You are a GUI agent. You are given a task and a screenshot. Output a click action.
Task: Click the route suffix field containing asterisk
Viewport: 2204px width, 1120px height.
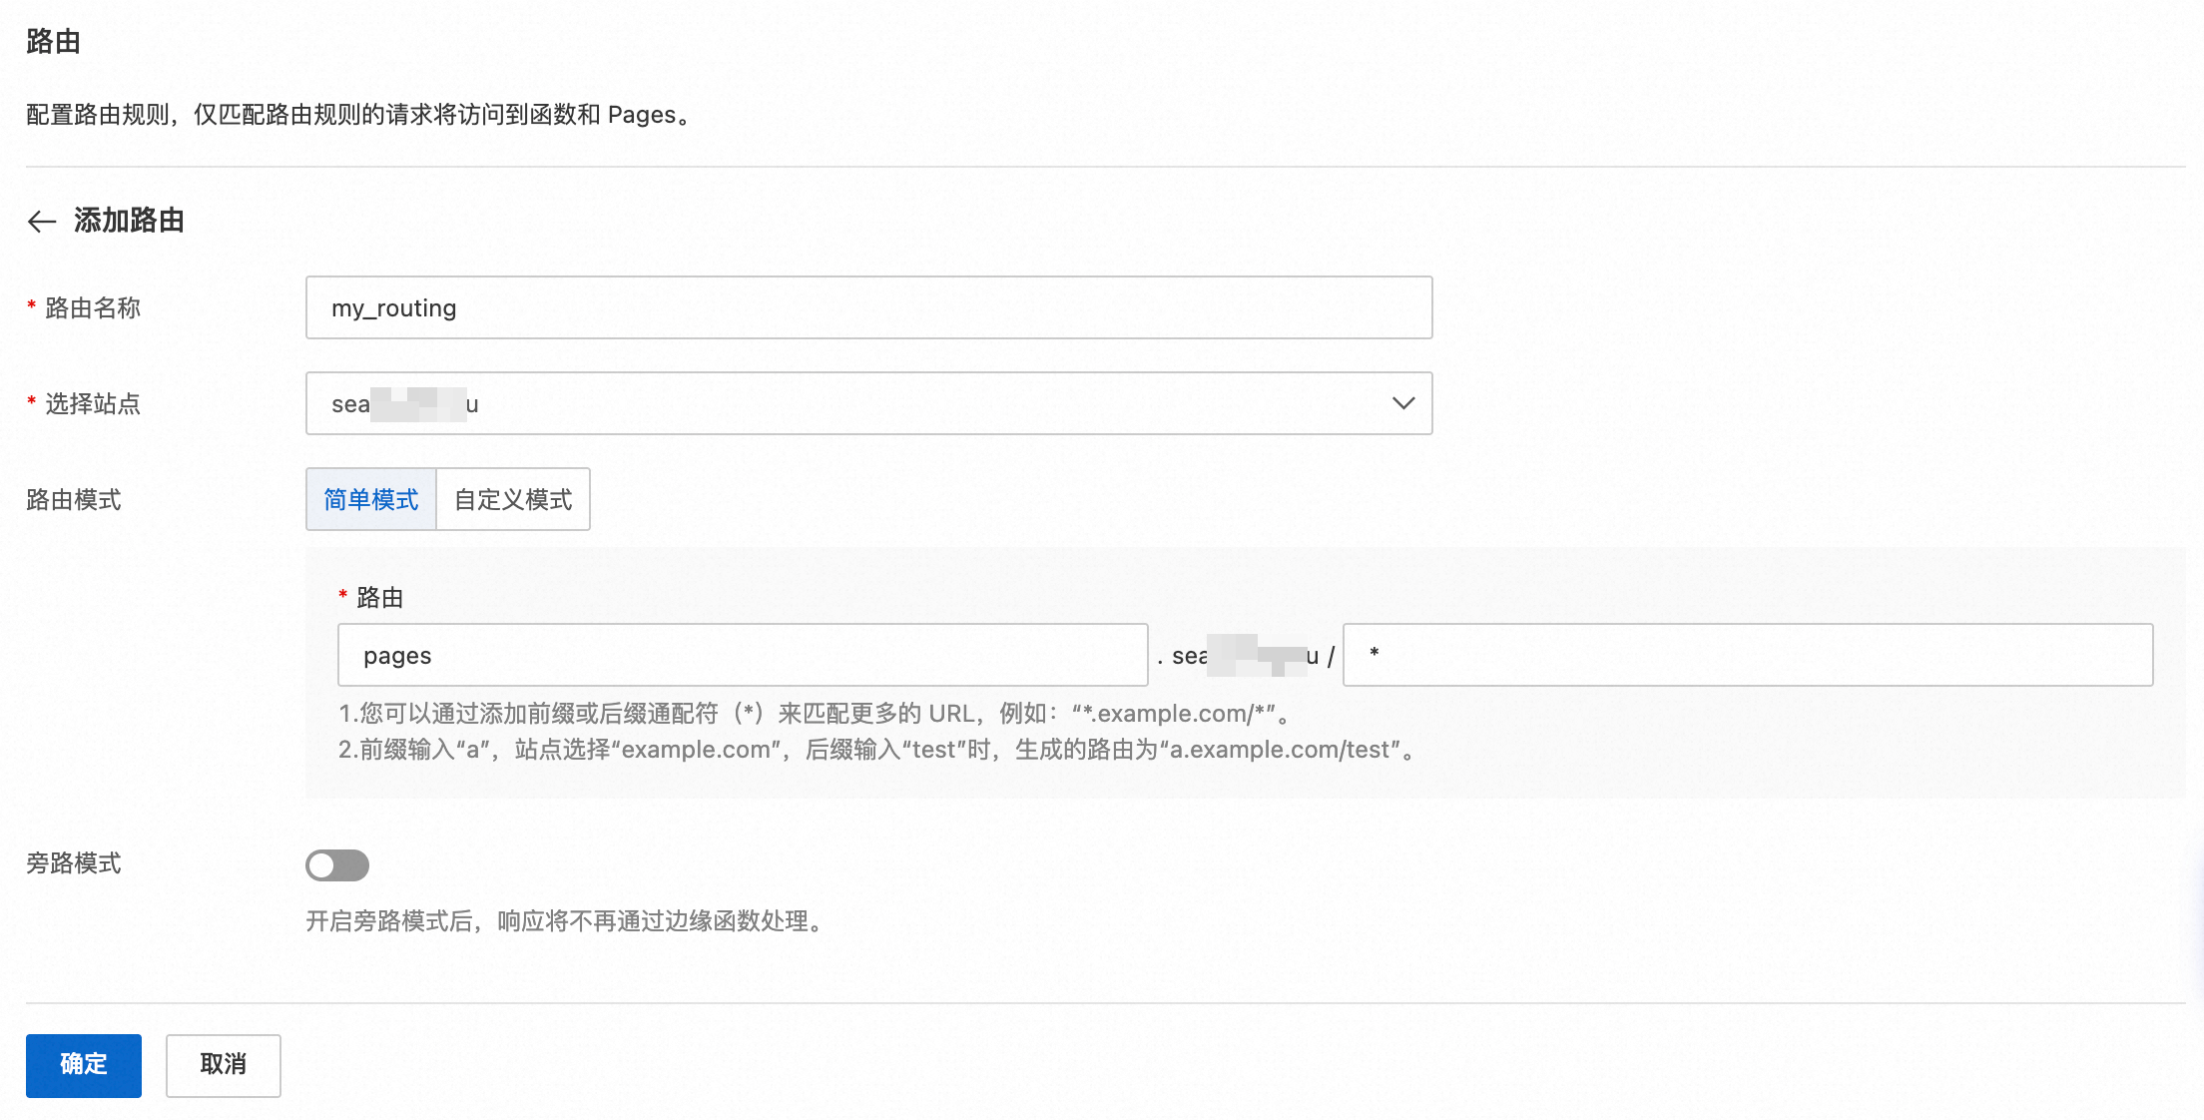1747,655
